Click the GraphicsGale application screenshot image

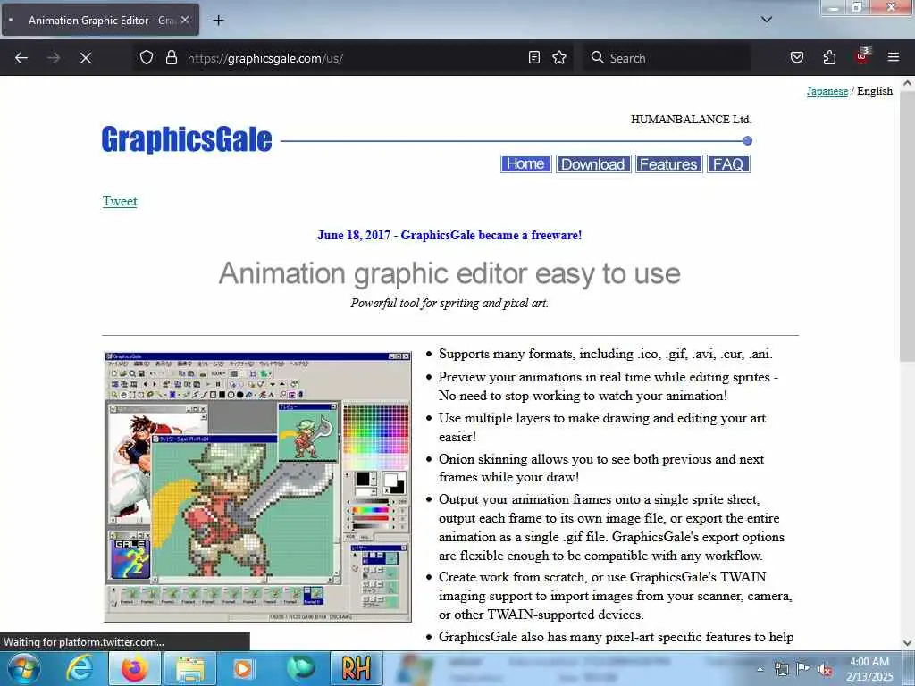pos(258,487)
